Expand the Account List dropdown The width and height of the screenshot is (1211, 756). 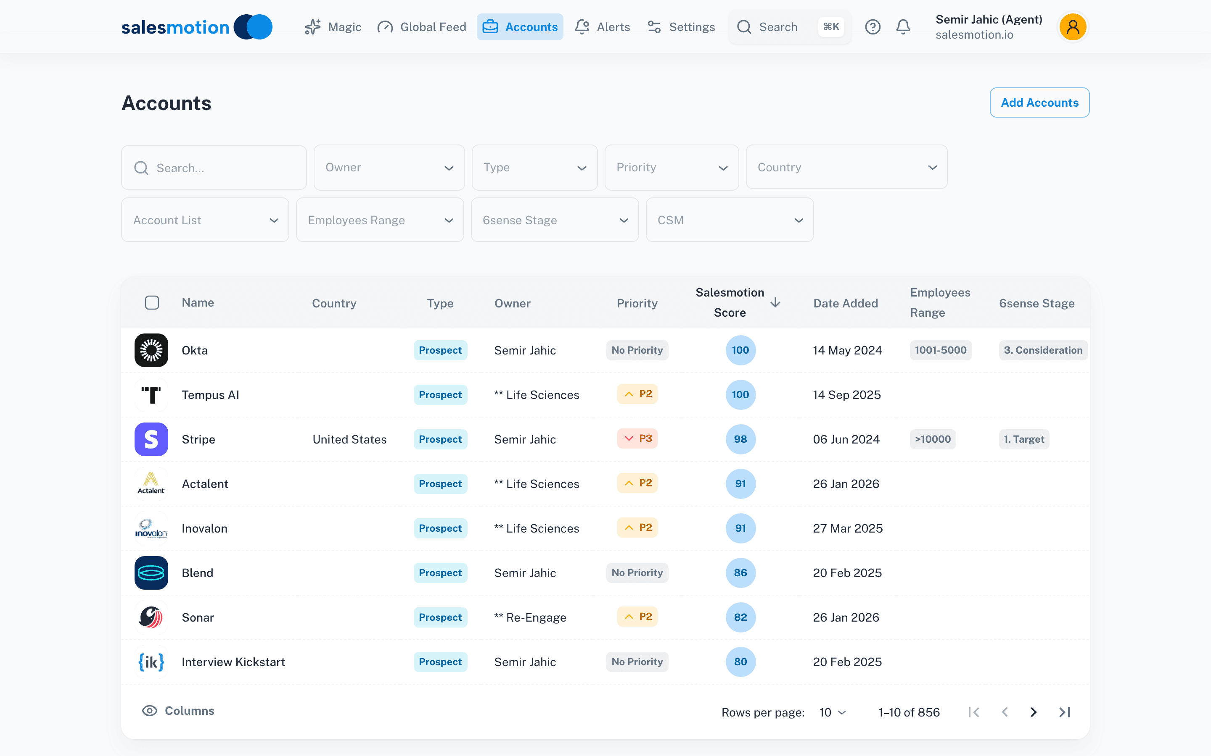(205, 220)
